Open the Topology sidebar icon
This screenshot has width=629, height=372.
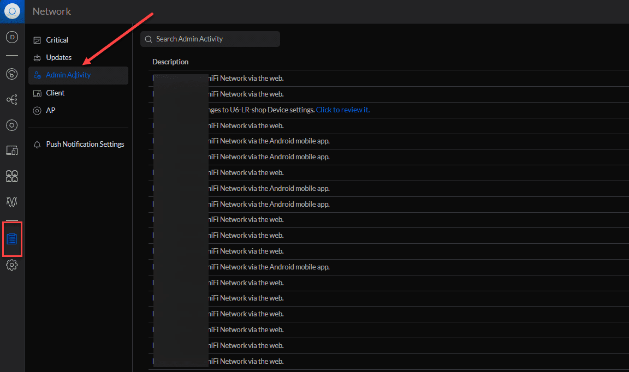(x=12, y=99)
